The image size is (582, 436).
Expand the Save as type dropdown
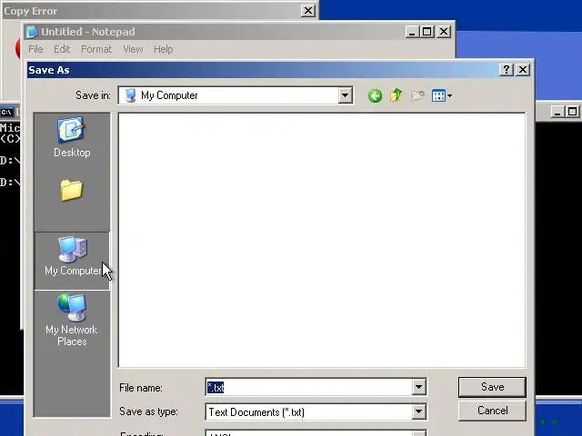point(418,411)
